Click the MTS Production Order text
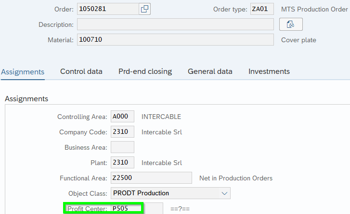This screenshot has height=214, width=350. pyautogui.click(x=315, y=9)
